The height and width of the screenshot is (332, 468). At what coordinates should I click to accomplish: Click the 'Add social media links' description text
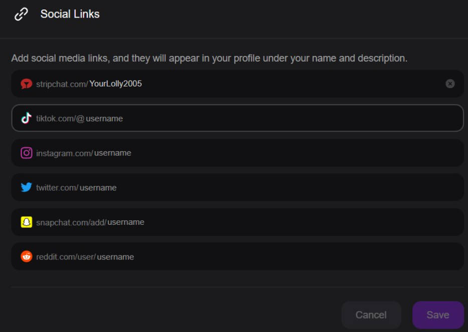209,58
